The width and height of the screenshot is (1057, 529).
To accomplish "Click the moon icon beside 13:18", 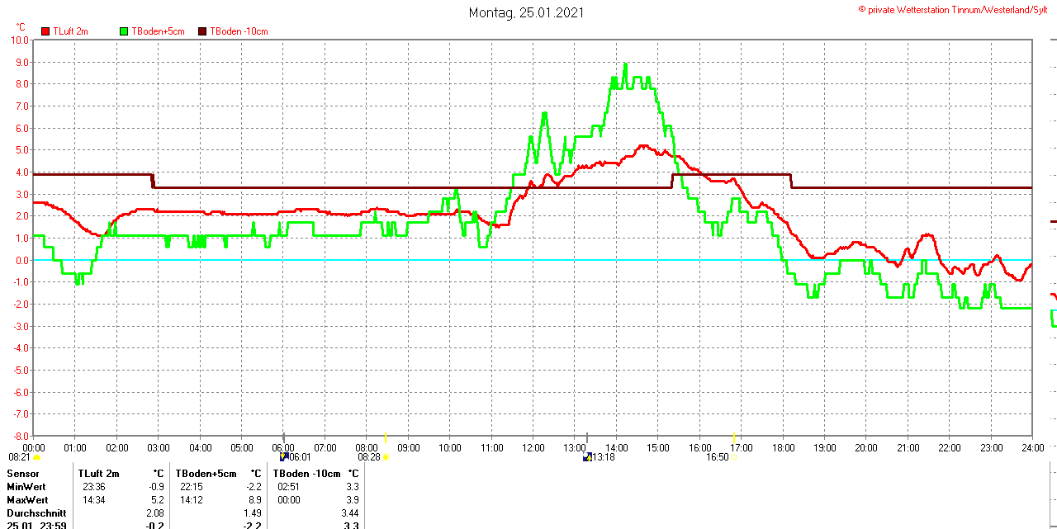I will [x=586, y=456].
